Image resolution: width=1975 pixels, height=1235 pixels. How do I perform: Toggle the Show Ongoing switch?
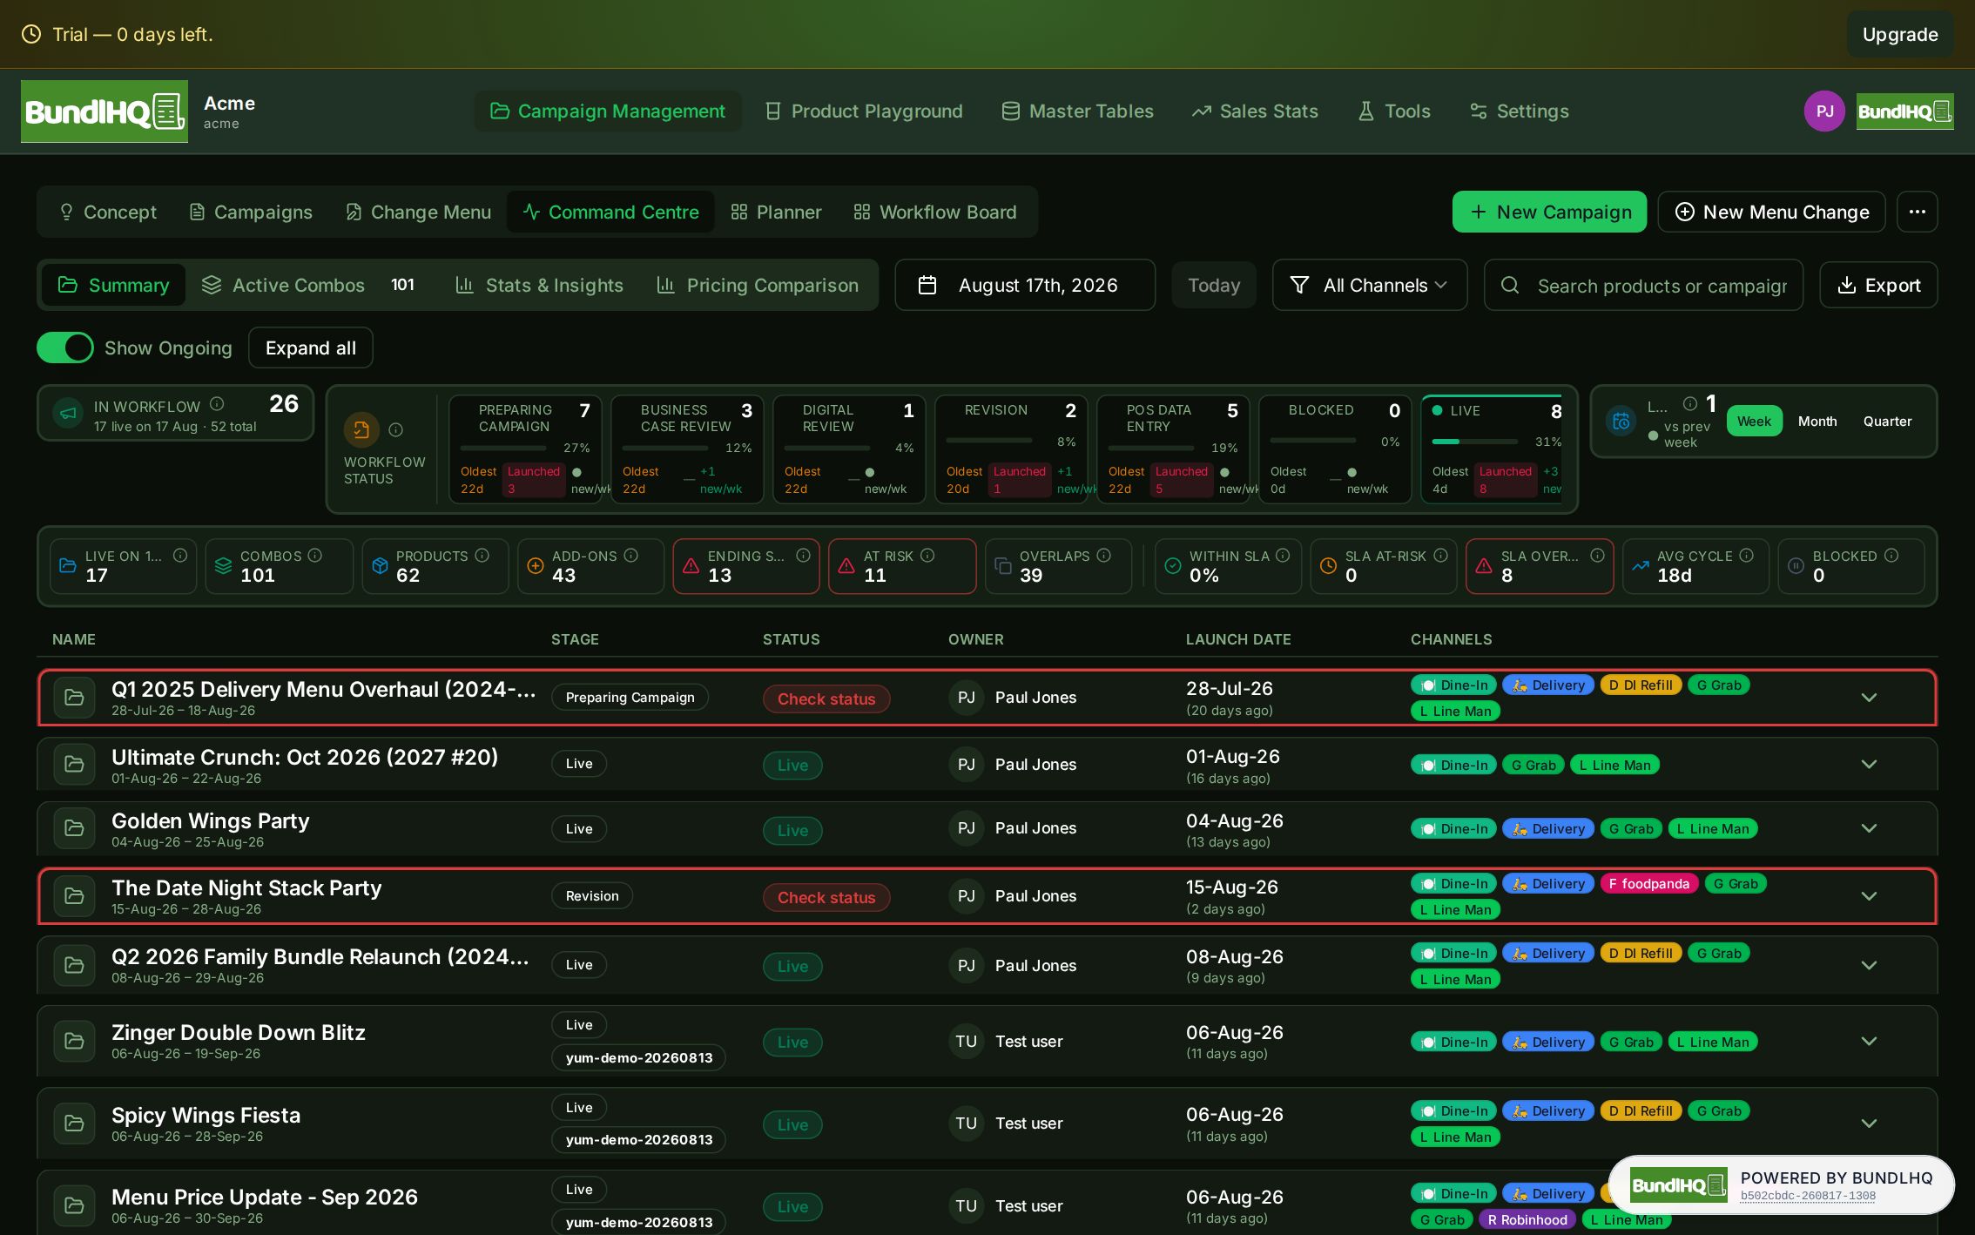pos(65,348)
